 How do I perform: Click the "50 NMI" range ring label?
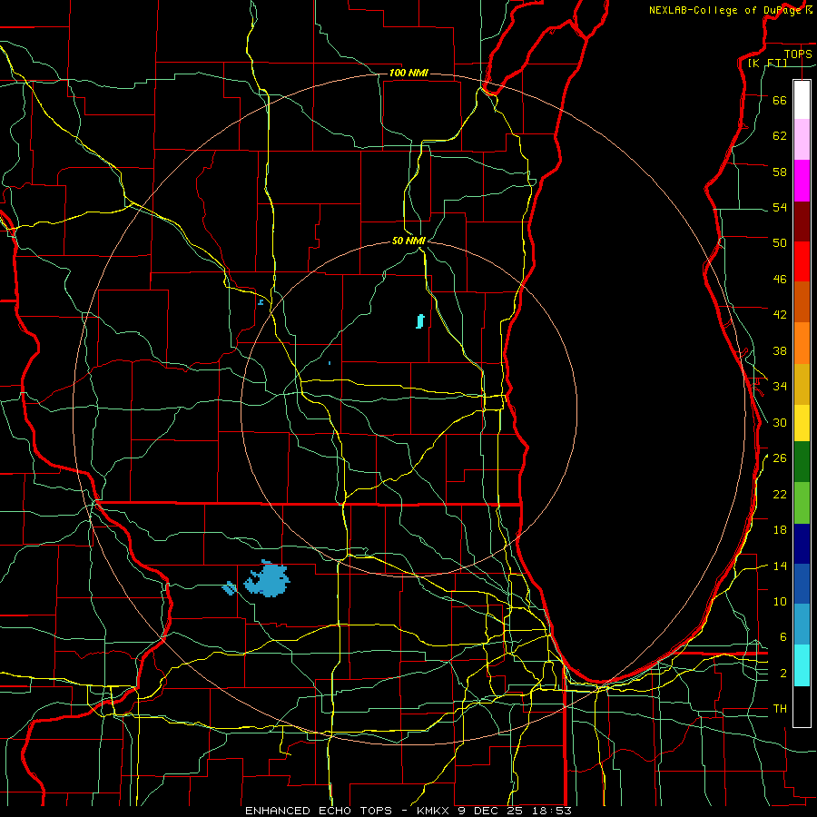tap(409, 241)
